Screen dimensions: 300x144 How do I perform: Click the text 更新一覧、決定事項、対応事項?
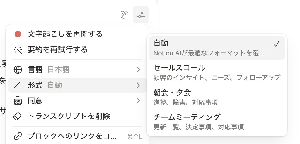click(x=198, y=127)
